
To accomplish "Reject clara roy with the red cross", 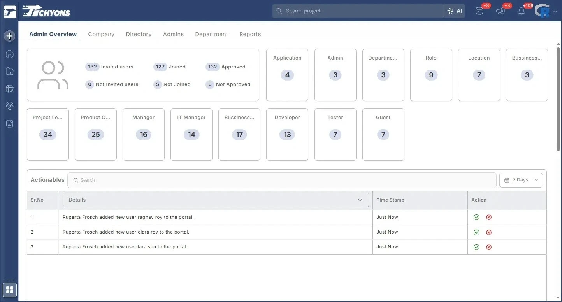I will [489, 232].
